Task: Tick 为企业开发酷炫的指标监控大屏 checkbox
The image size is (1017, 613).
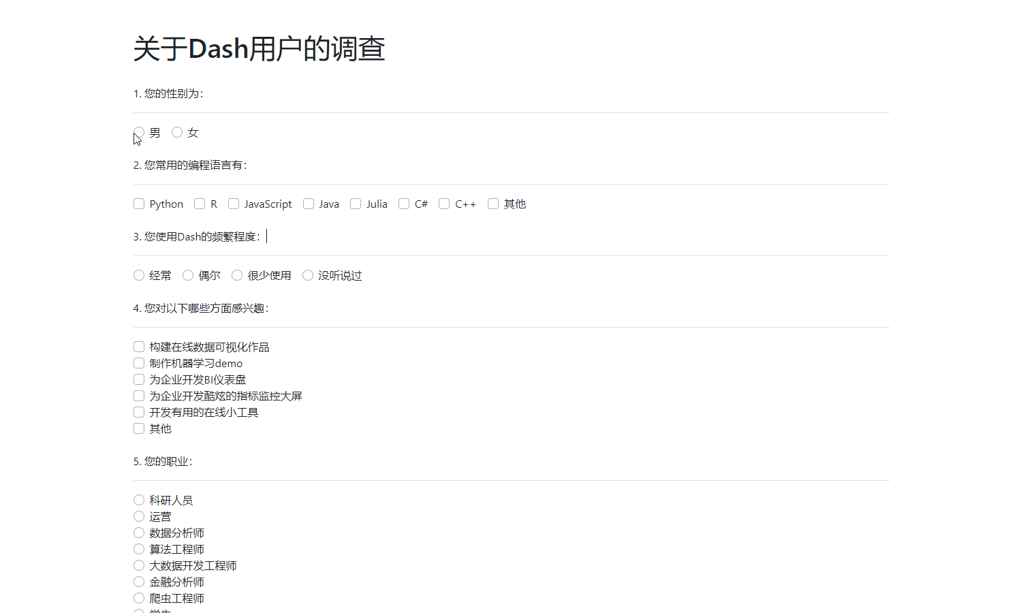Action: pyautogui.click(x=139, y=396)
